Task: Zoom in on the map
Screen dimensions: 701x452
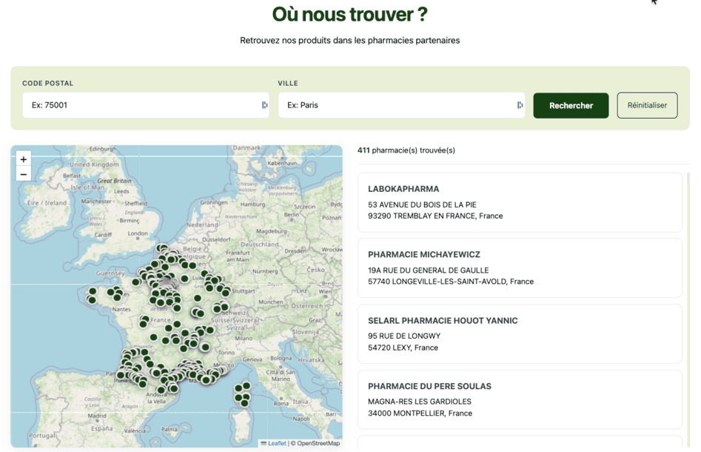Action: point(24,159)
